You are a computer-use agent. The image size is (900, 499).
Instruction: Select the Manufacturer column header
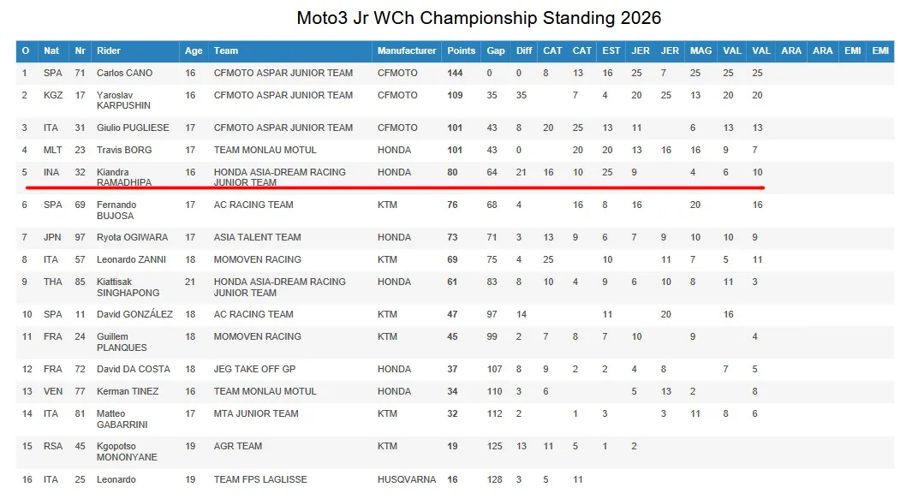[407, 51]
